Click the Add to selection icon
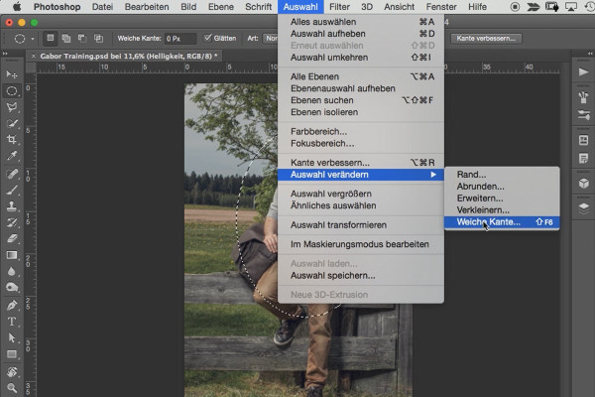Image resolution: width=595 pixels, height=397 pixels. click(x=66, y=38)
